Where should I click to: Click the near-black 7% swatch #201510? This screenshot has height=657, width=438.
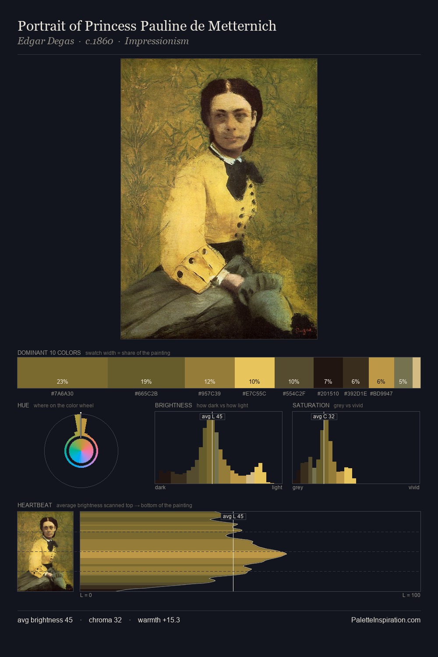(x=328, y=373)
